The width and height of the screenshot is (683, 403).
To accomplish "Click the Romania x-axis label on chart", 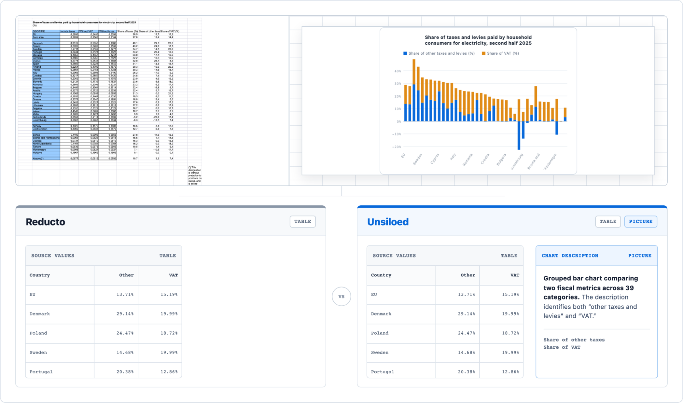I will (x=467, y=160).
